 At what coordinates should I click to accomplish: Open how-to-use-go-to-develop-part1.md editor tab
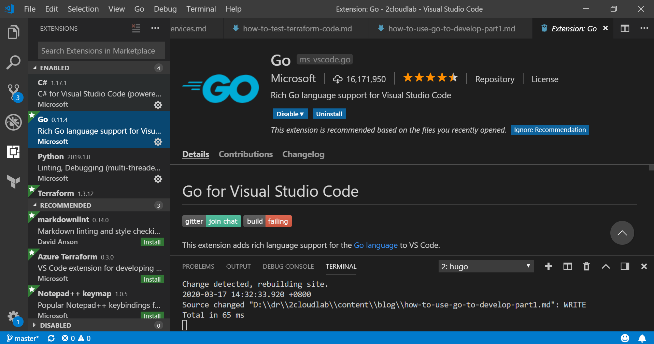tap(451, 29)
